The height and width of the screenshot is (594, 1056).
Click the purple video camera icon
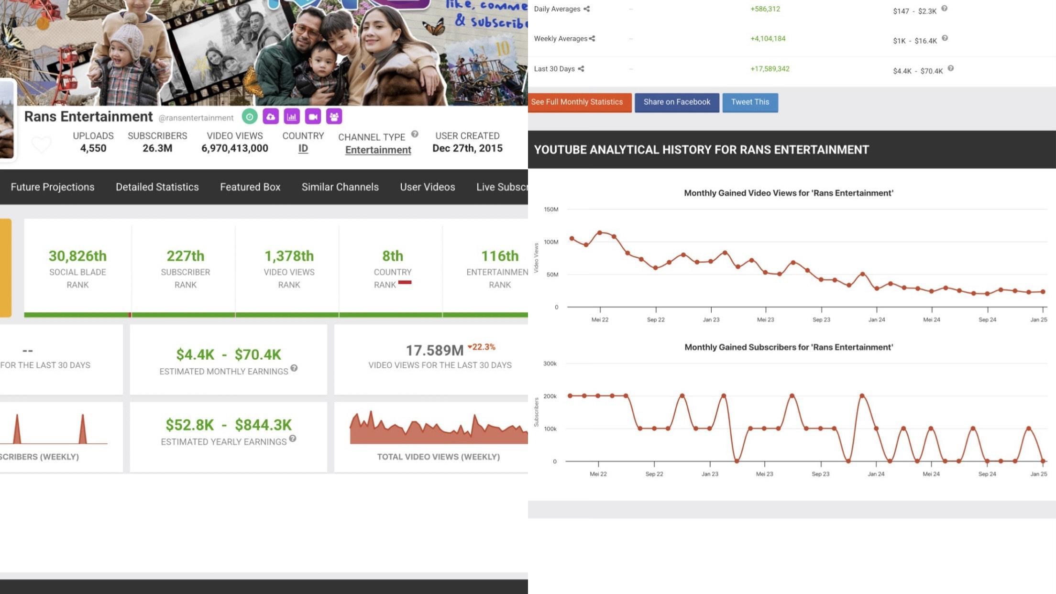click(x=313, y=116)
